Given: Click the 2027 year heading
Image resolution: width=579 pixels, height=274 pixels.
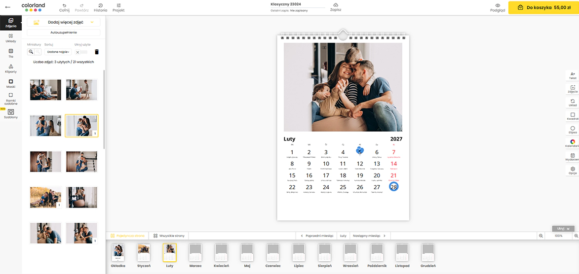Looking at the screenshot, I should [396, 139].
